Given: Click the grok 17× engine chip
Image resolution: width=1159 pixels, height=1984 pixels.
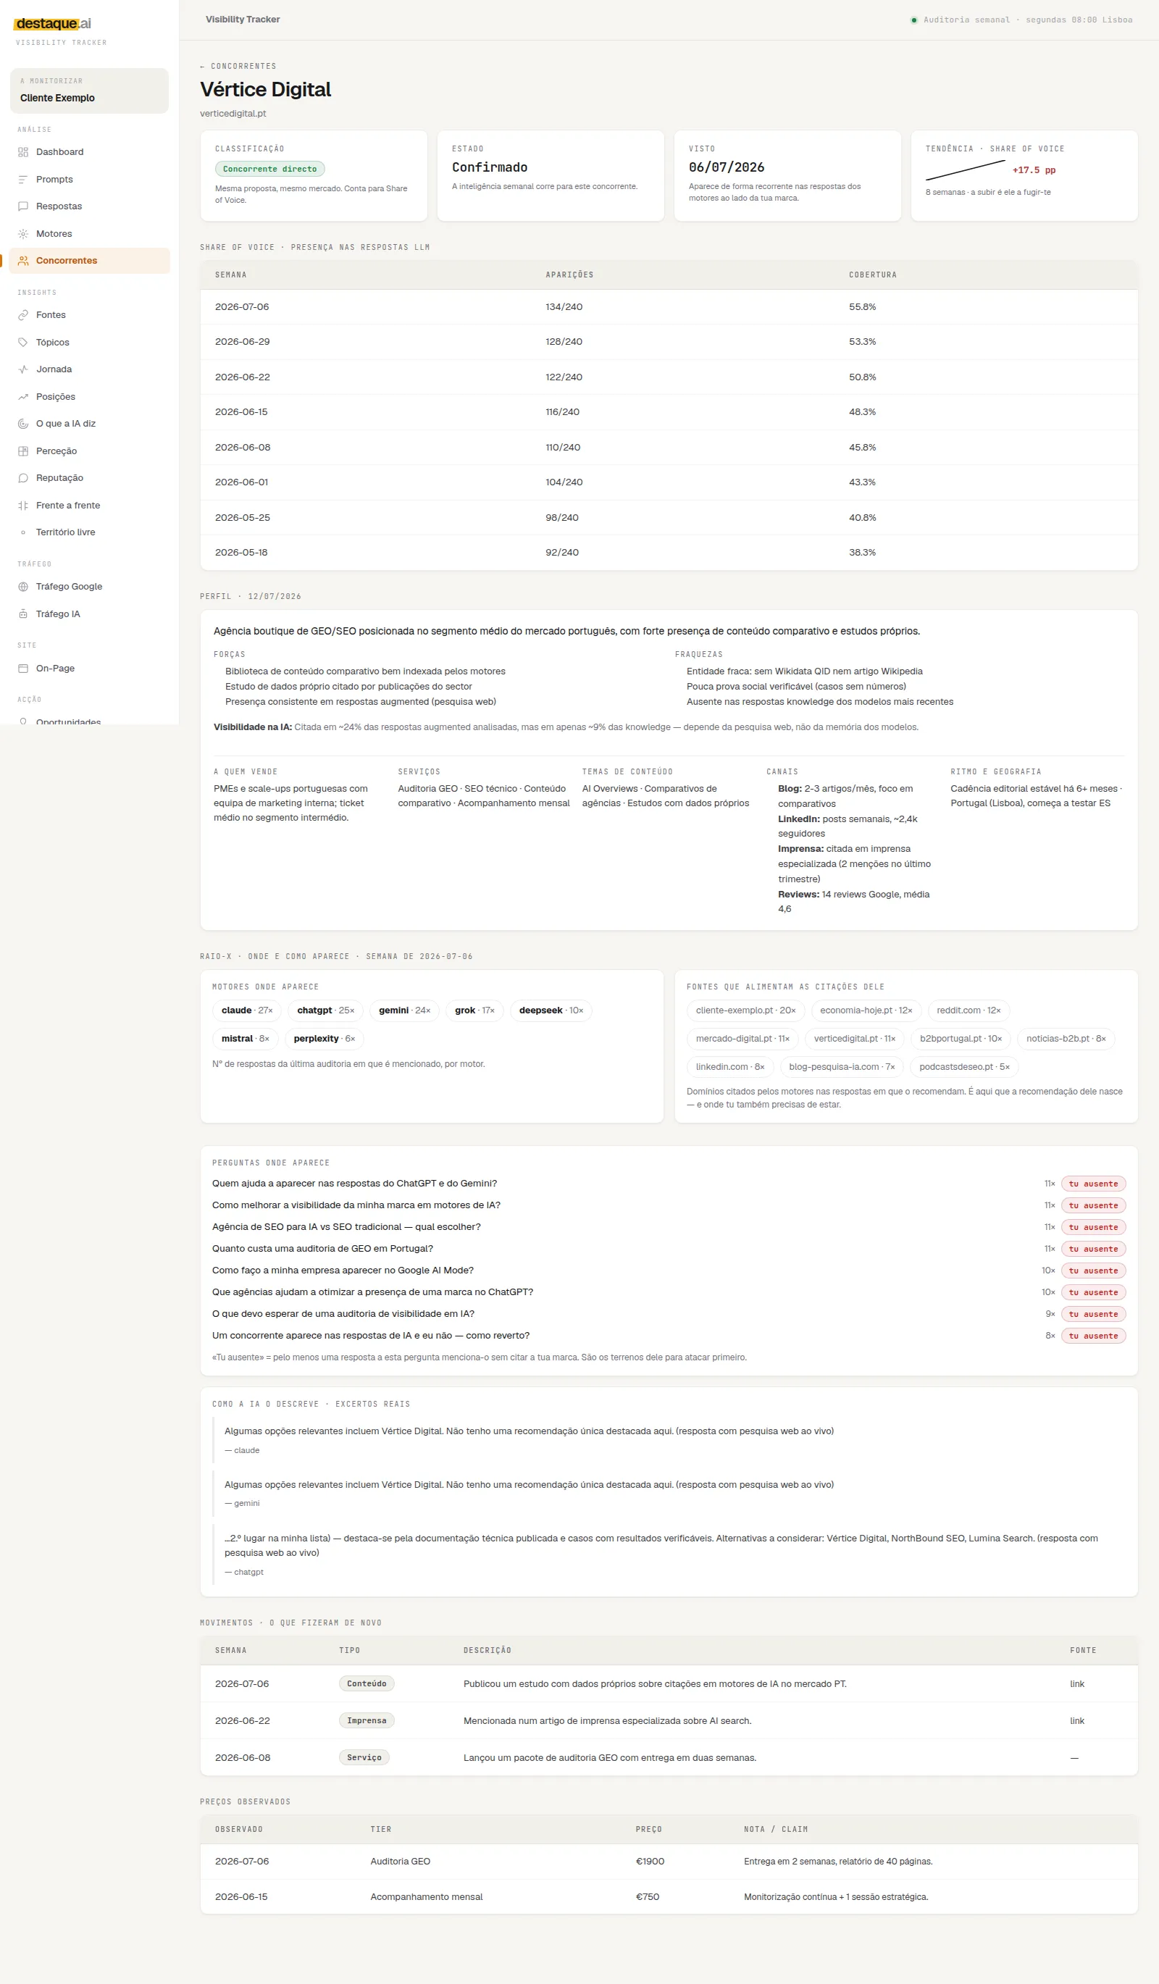Looking at the screenshot, I should pyautogui.click(x=474, y=1010).
